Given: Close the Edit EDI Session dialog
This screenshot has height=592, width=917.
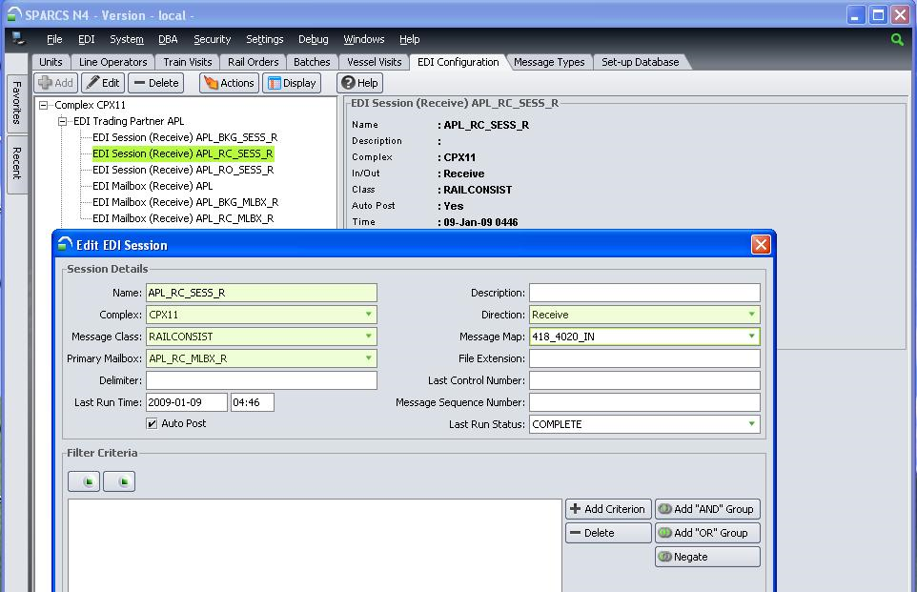Looking at the screenshot, I should point(761,244).
